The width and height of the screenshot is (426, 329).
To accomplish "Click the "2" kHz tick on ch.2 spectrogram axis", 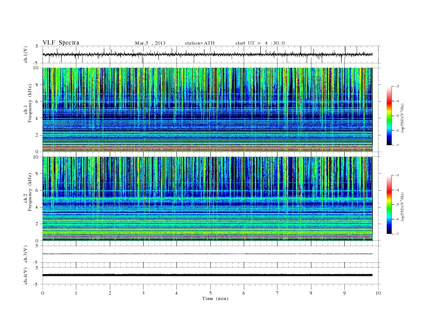I will click(x=37, y=224).
